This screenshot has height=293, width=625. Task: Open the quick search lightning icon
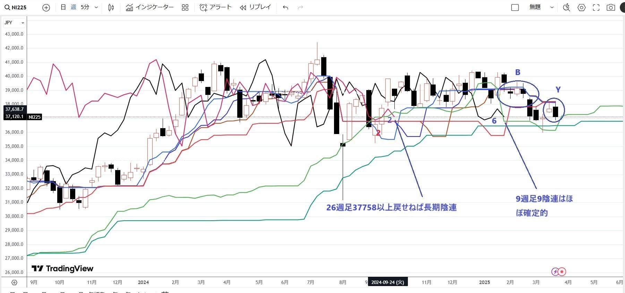tap(566, 8)
